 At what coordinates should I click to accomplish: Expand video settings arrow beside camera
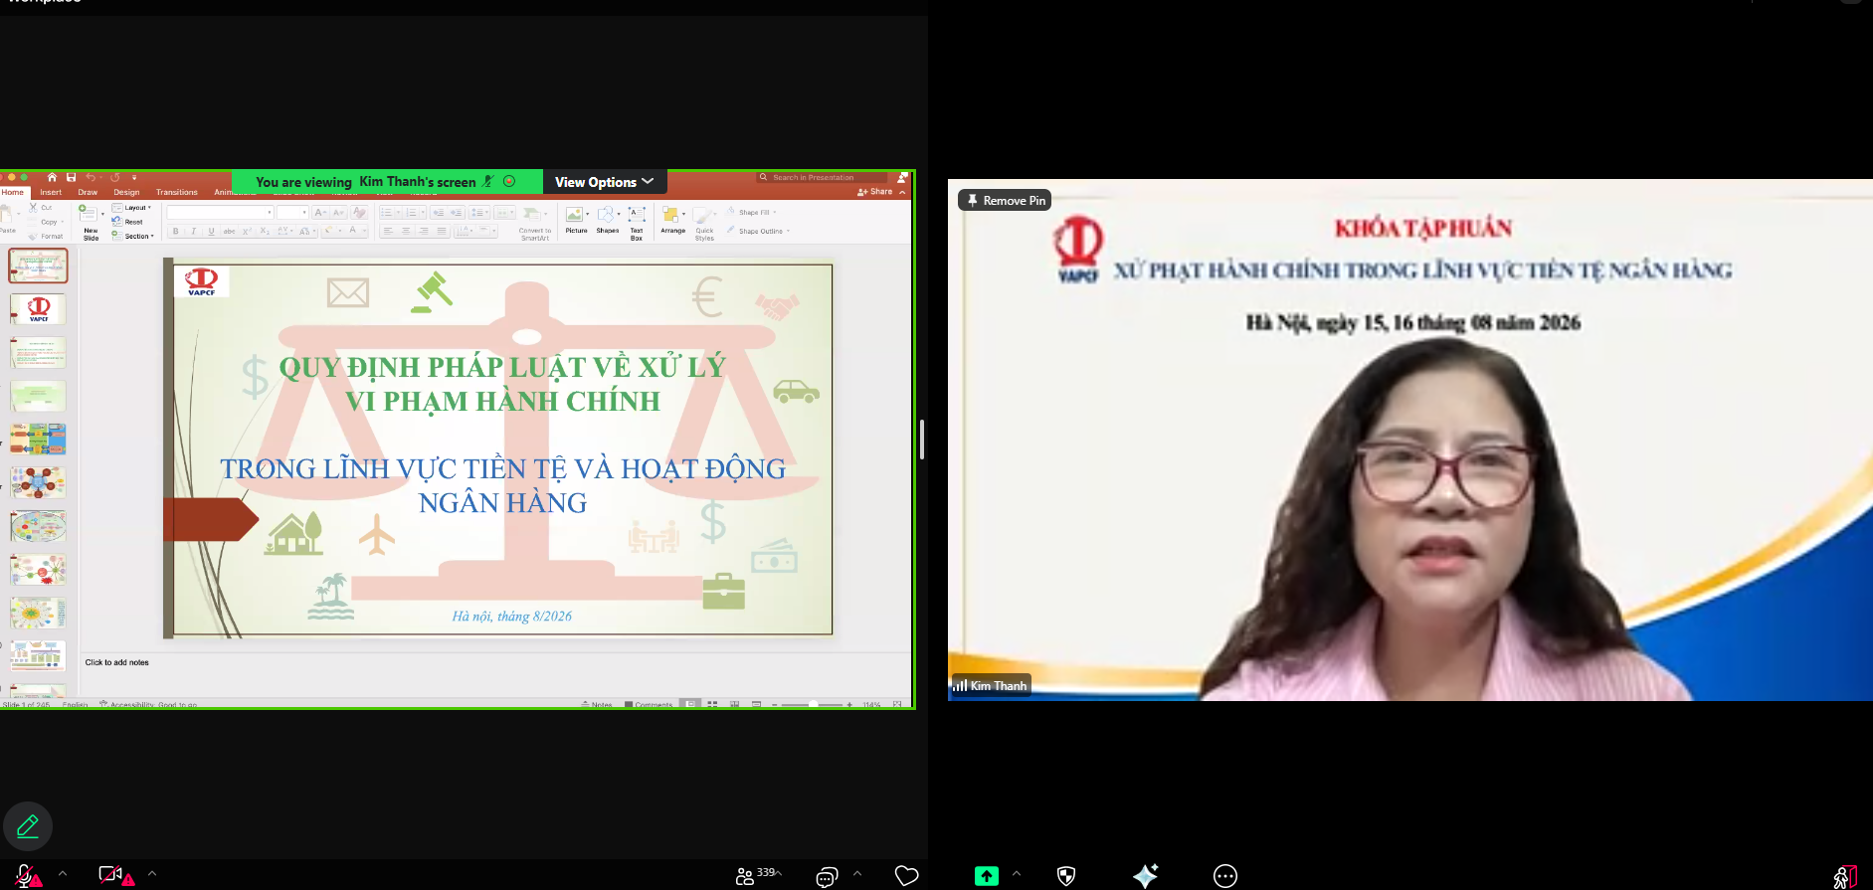[152, 874]
